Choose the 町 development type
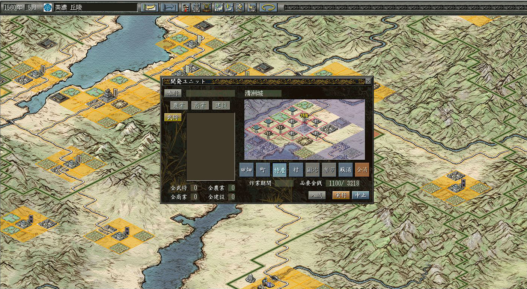This screenshot has height=289, width=527. point(263,170)
